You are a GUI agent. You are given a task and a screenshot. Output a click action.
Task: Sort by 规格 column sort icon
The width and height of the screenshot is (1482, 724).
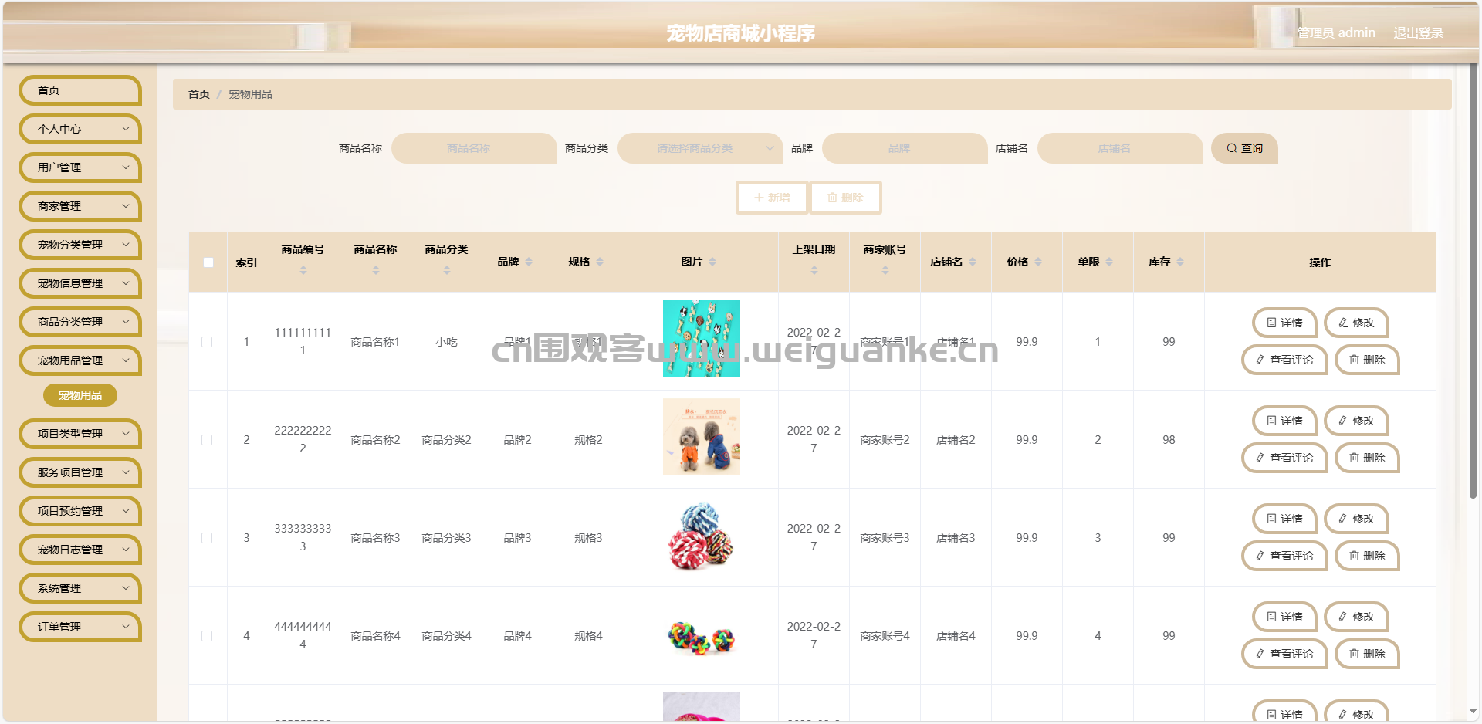tap(600, 262)
